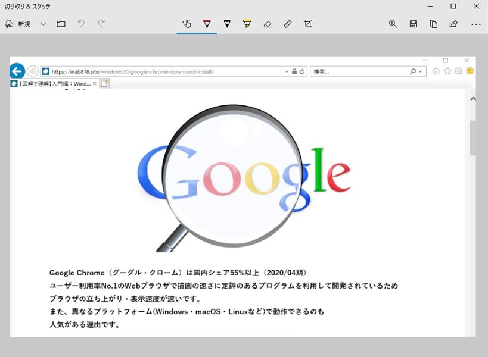Click the 新規 (New snip) button
This screenshot has height=357, width=488.
click(18, 24)
